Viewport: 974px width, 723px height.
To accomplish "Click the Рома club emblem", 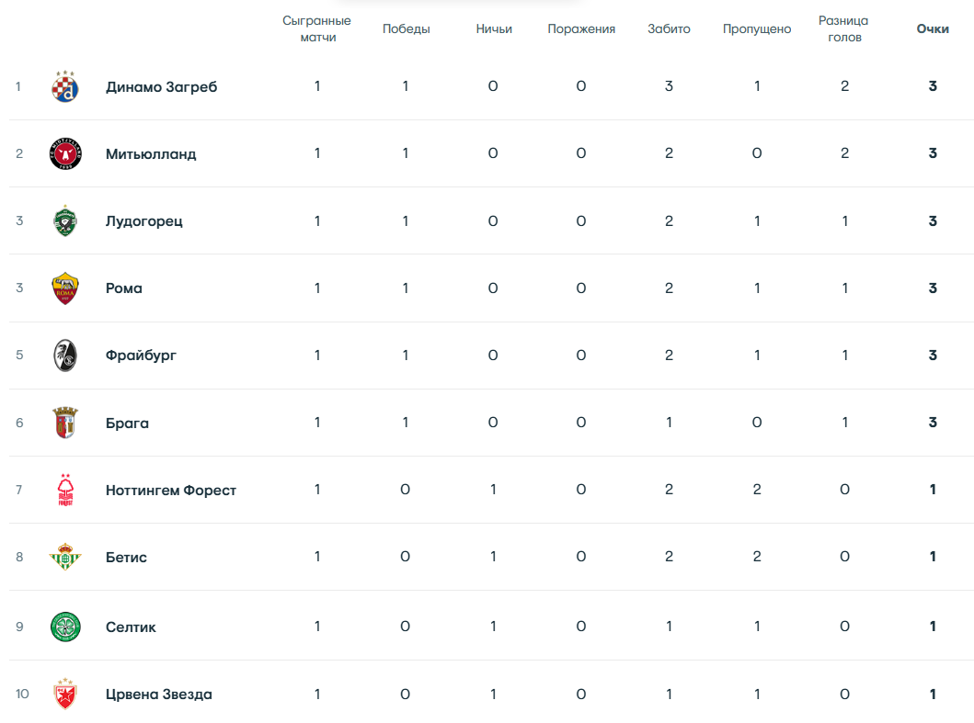I will (65, 288).
